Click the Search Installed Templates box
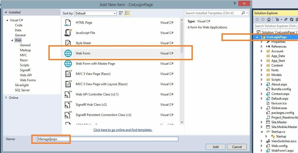Viewport: 298px width, 153px height. pyautogui.click(x=213, y=13)
